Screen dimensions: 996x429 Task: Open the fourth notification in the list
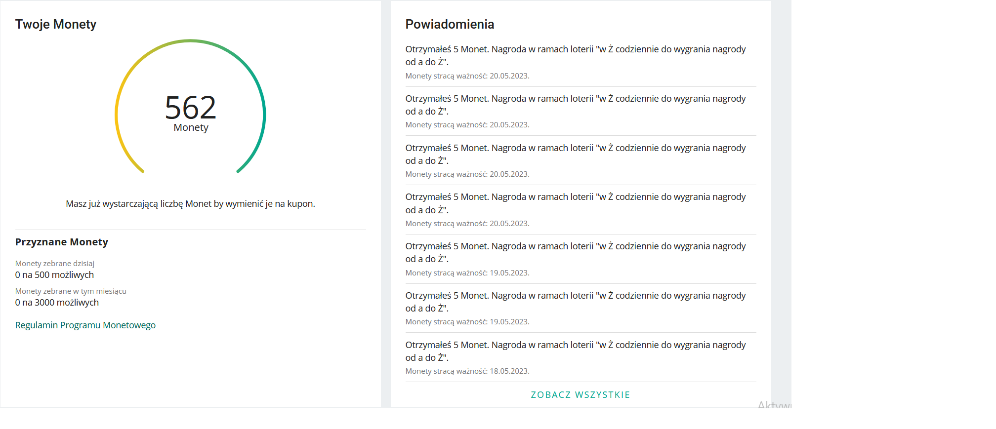click(576, 203)
